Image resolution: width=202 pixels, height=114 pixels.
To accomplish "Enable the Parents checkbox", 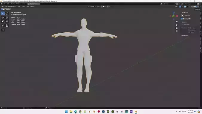I will pyautogui.click(x=189, y=32).
